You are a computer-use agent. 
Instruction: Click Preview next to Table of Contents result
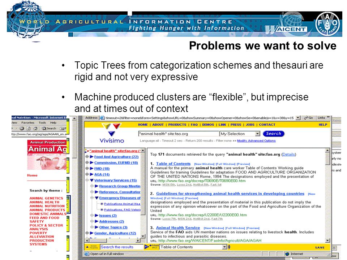click(x=243, y=164)
